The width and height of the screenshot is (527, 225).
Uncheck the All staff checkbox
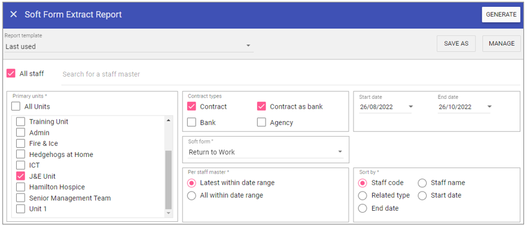coord(11,74)
